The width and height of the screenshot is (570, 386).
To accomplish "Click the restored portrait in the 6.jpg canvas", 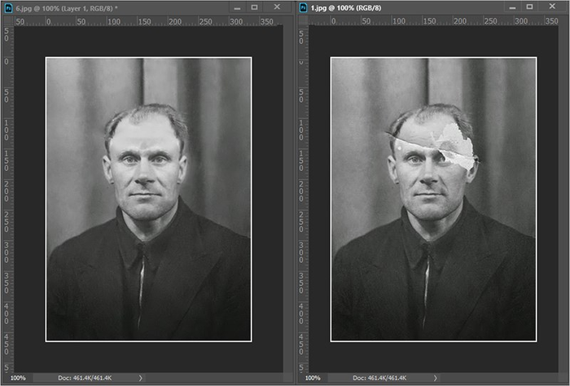I will coord(148,199).
